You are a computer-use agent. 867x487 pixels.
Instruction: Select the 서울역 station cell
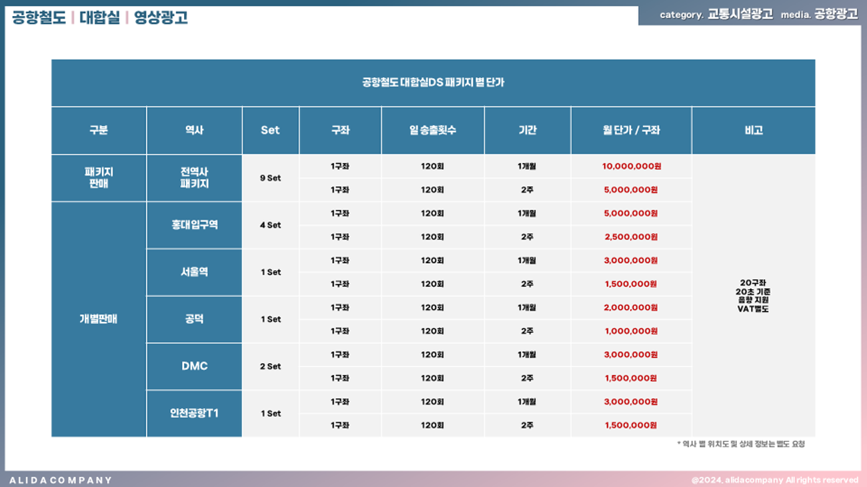[194, 272]
